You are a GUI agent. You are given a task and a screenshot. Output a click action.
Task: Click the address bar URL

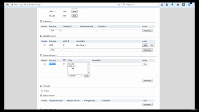click(27, 5)
